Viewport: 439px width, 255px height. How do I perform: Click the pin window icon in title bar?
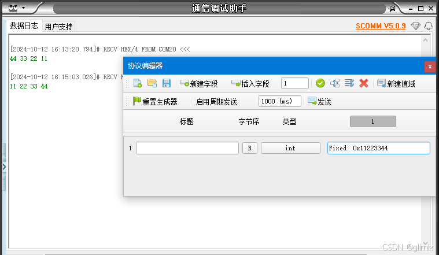(392, 9)
